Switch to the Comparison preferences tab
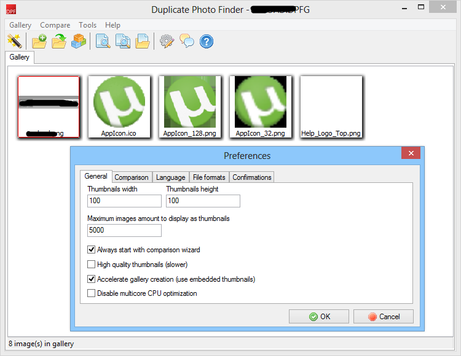461x356 pixels. (x=132, y=177)
